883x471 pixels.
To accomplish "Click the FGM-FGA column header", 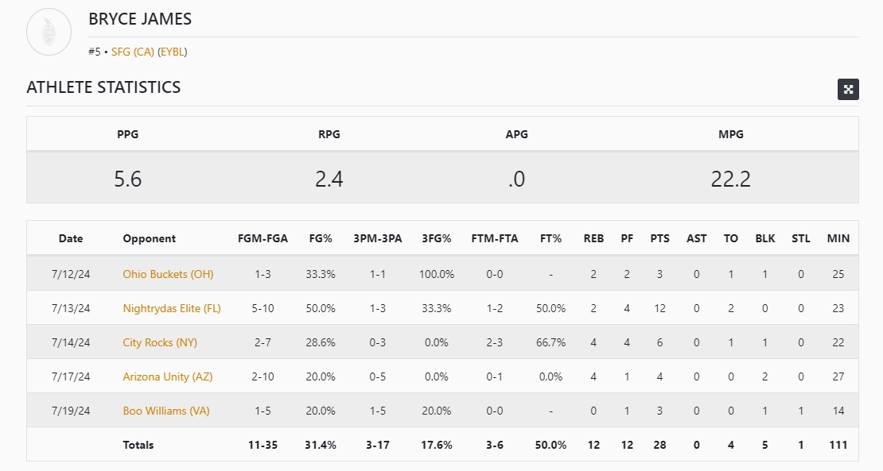I will pyautogui.click(x=263, y=238).
